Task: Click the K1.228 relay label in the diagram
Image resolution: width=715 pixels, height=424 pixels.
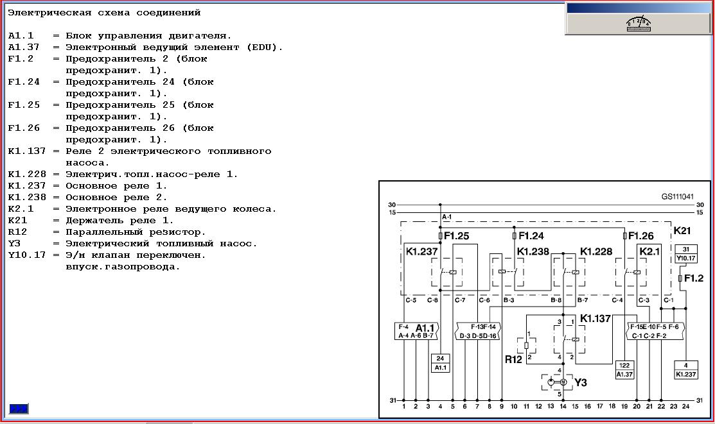Action: pos(596,251)
